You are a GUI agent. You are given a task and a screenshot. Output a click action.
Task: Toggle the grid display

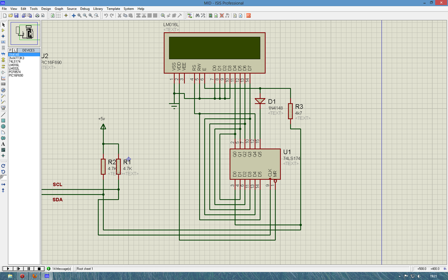point(59,16)
